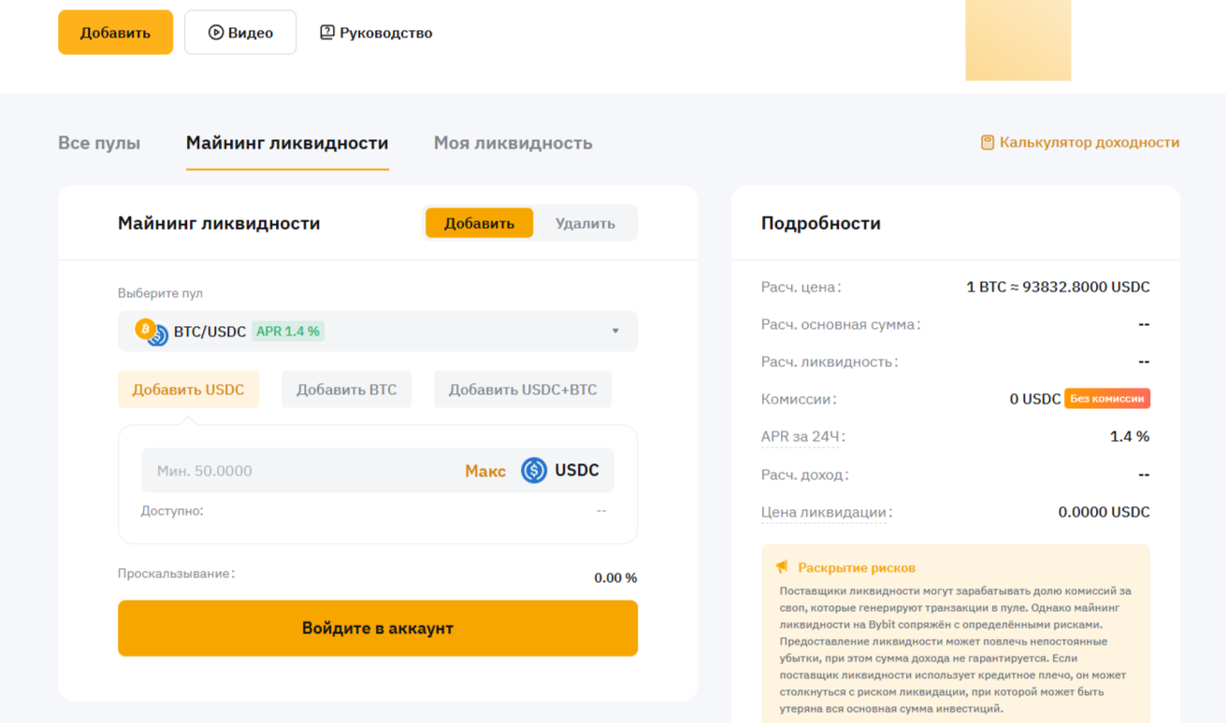The height and width of the screenshot is (723, 1226).
Task: Open the Видео button
Action: click(240, 33)
